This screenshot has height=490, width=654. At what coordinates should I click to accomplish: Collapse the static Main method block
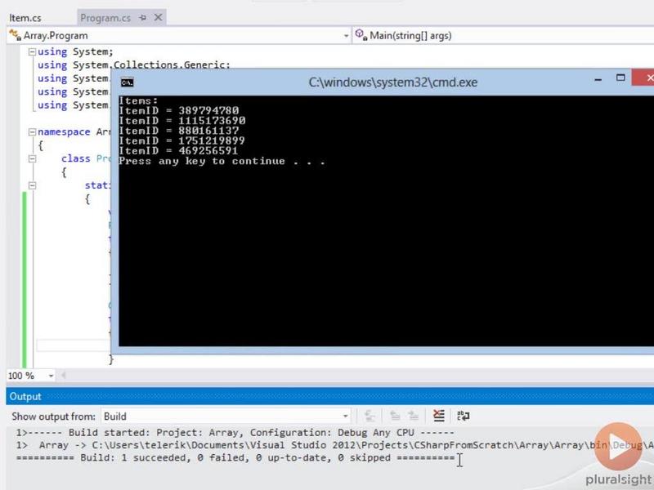pyautogui.click(x=32, y=185)
